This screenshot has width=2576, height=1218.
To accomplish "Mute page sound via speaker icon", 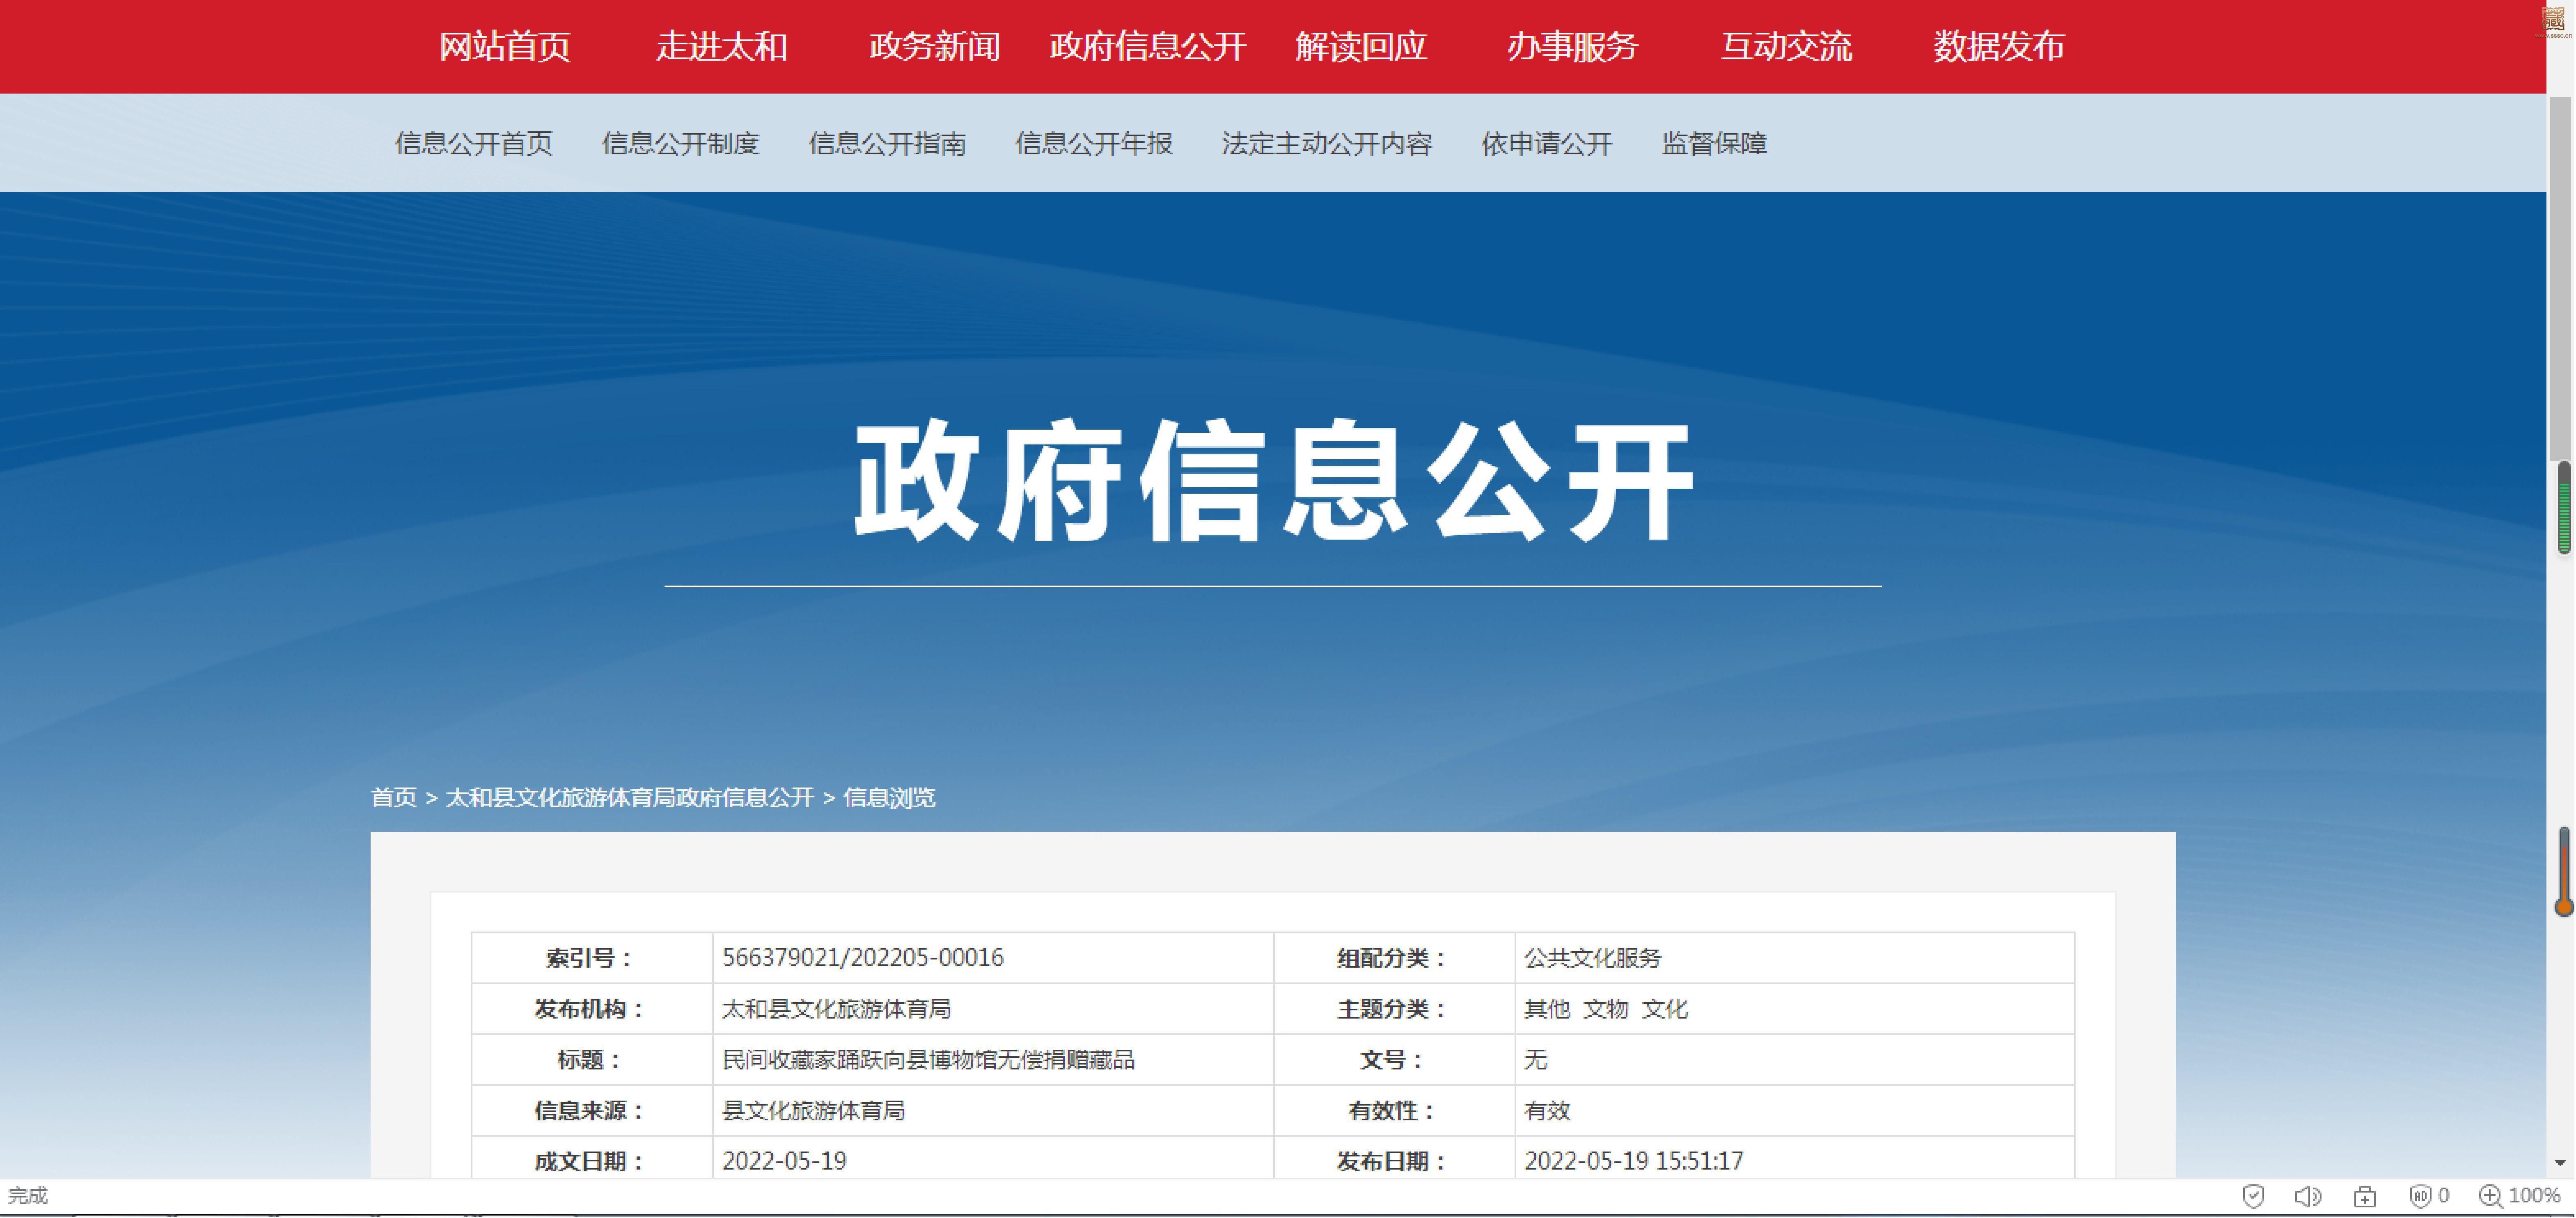I will tap(2308, 1196).
